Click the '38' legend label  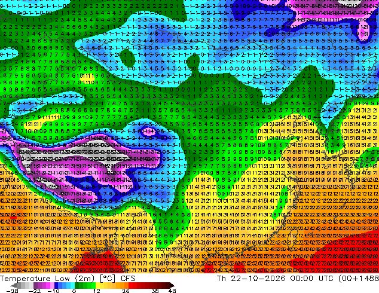(x=155, y=291)
